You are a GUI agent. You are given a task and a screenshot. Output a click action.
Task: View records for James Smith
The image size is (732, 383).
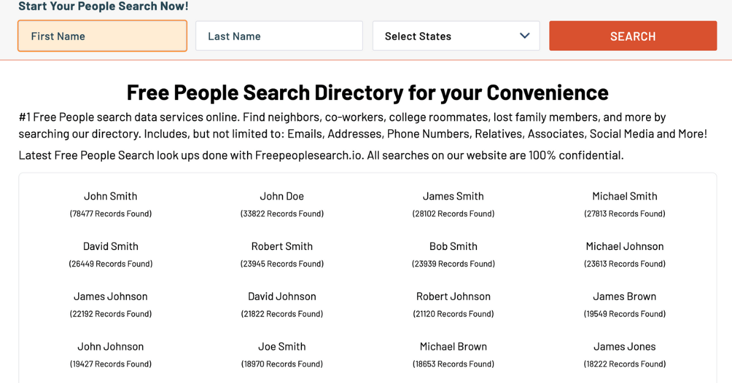pos(453,196)
